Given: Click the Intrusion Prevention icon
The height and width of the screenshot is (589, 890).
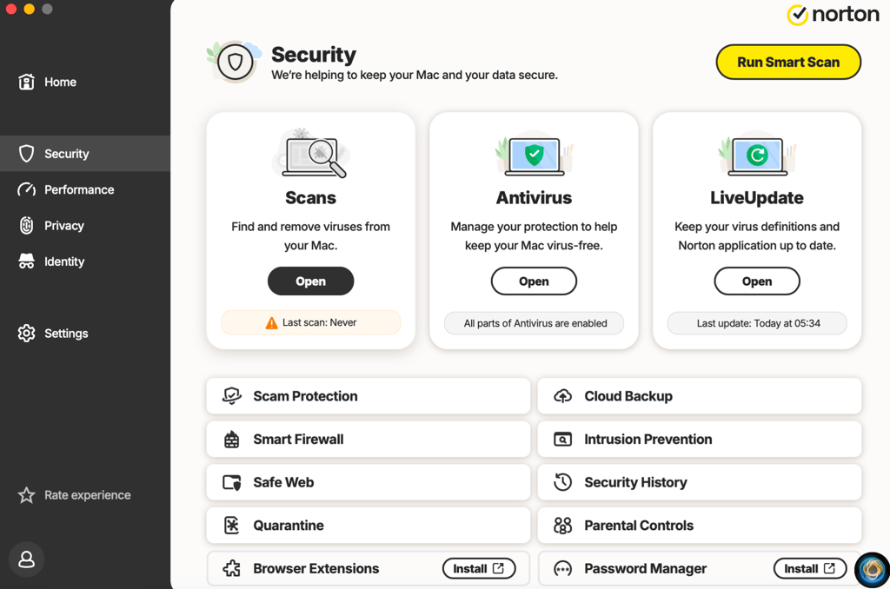Looking at the screenshot, I should pyautogui.click(x=562, y=440).
